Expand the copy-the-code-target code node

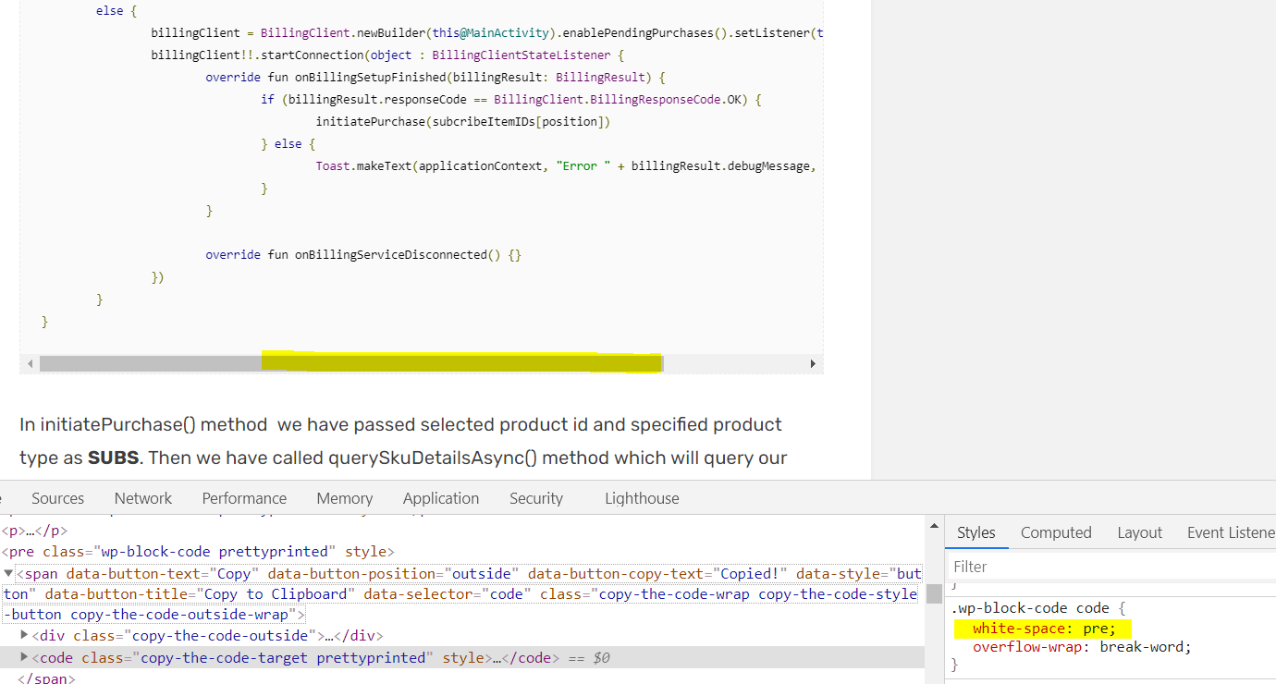[25, 657]
